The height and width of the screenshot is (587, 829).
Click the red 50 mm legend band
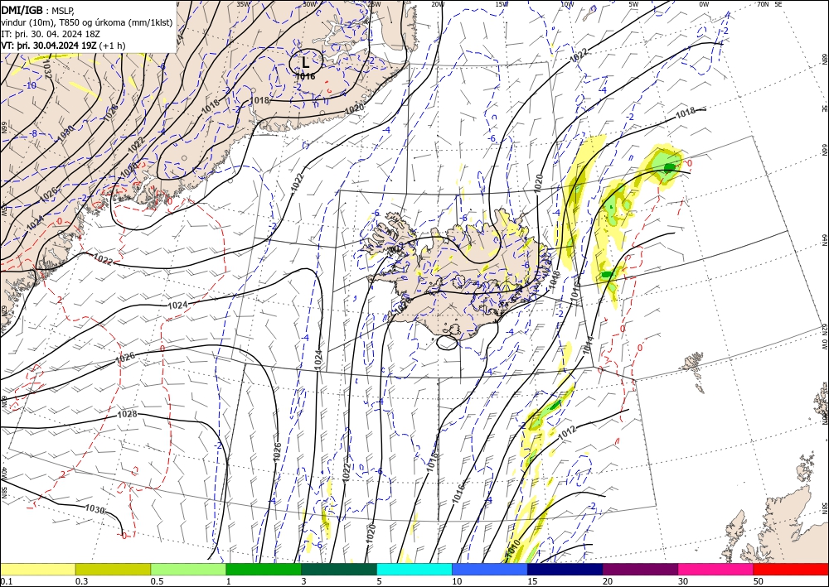pos(791,569)
